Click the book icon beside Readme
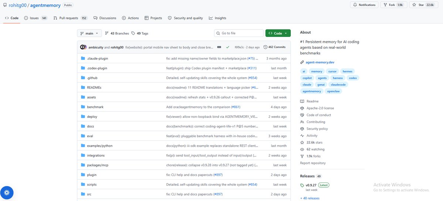 click(x=302, y=101)
